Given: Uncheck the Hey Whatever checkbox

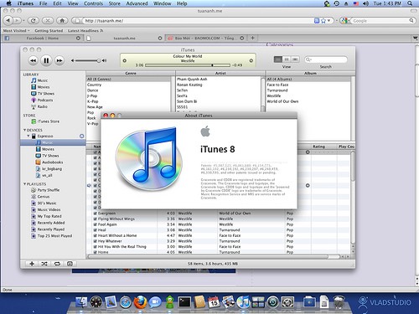Looking at the screenshot, I should coord(96,241).
